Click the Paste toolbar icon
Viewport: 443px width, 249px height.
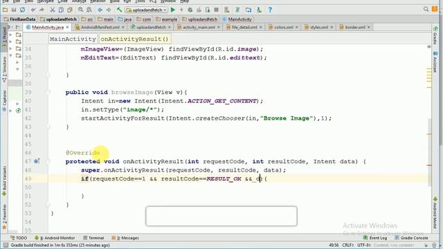(x=69, y=10)
